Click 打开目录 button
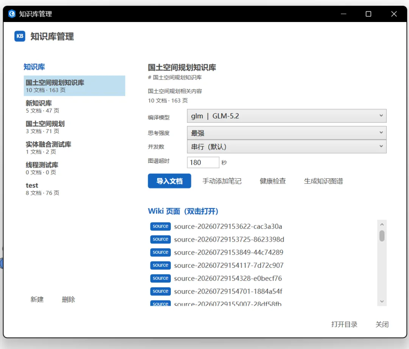This screenshot has width=409, height=349. tap(344, 324)
